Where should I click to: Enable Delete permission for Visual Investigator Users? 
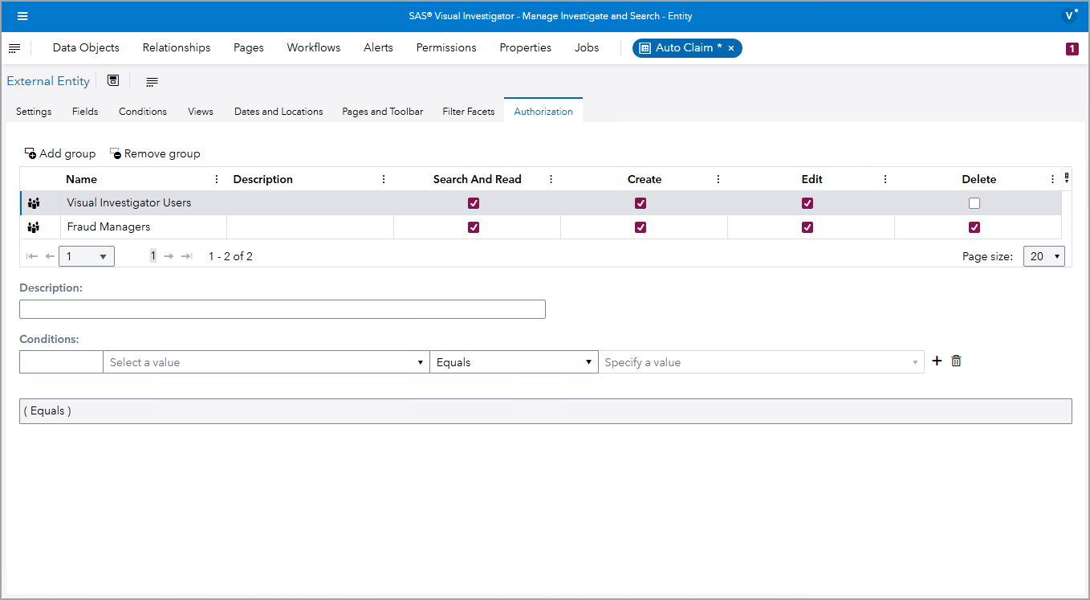click(x=974, y=202)
